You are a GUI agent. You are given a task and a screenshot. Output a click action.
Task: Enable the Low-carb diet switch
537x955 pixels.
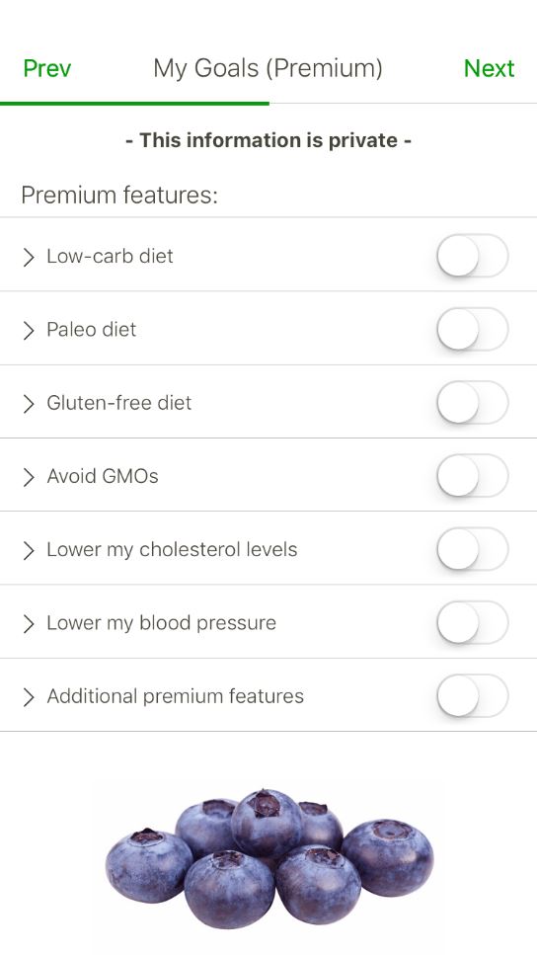pyautogui.click(x=473, y=256)
